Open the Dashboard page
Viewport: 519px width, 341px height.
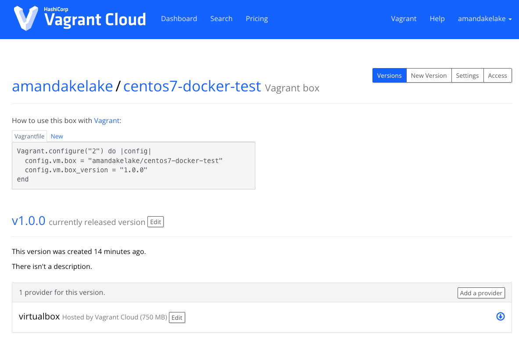(179, 19)
